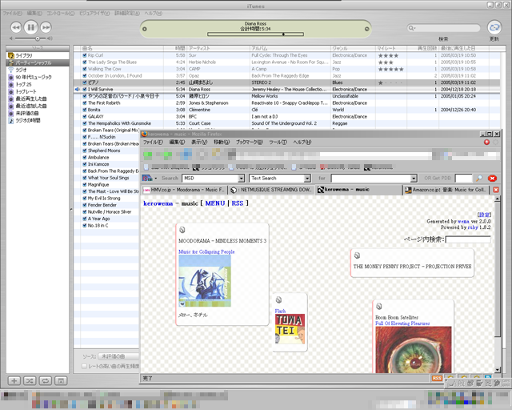Screen dimensions: 512x410
Task: Uncheck the Walking The Cow checkbox
Action: [85, 69]
